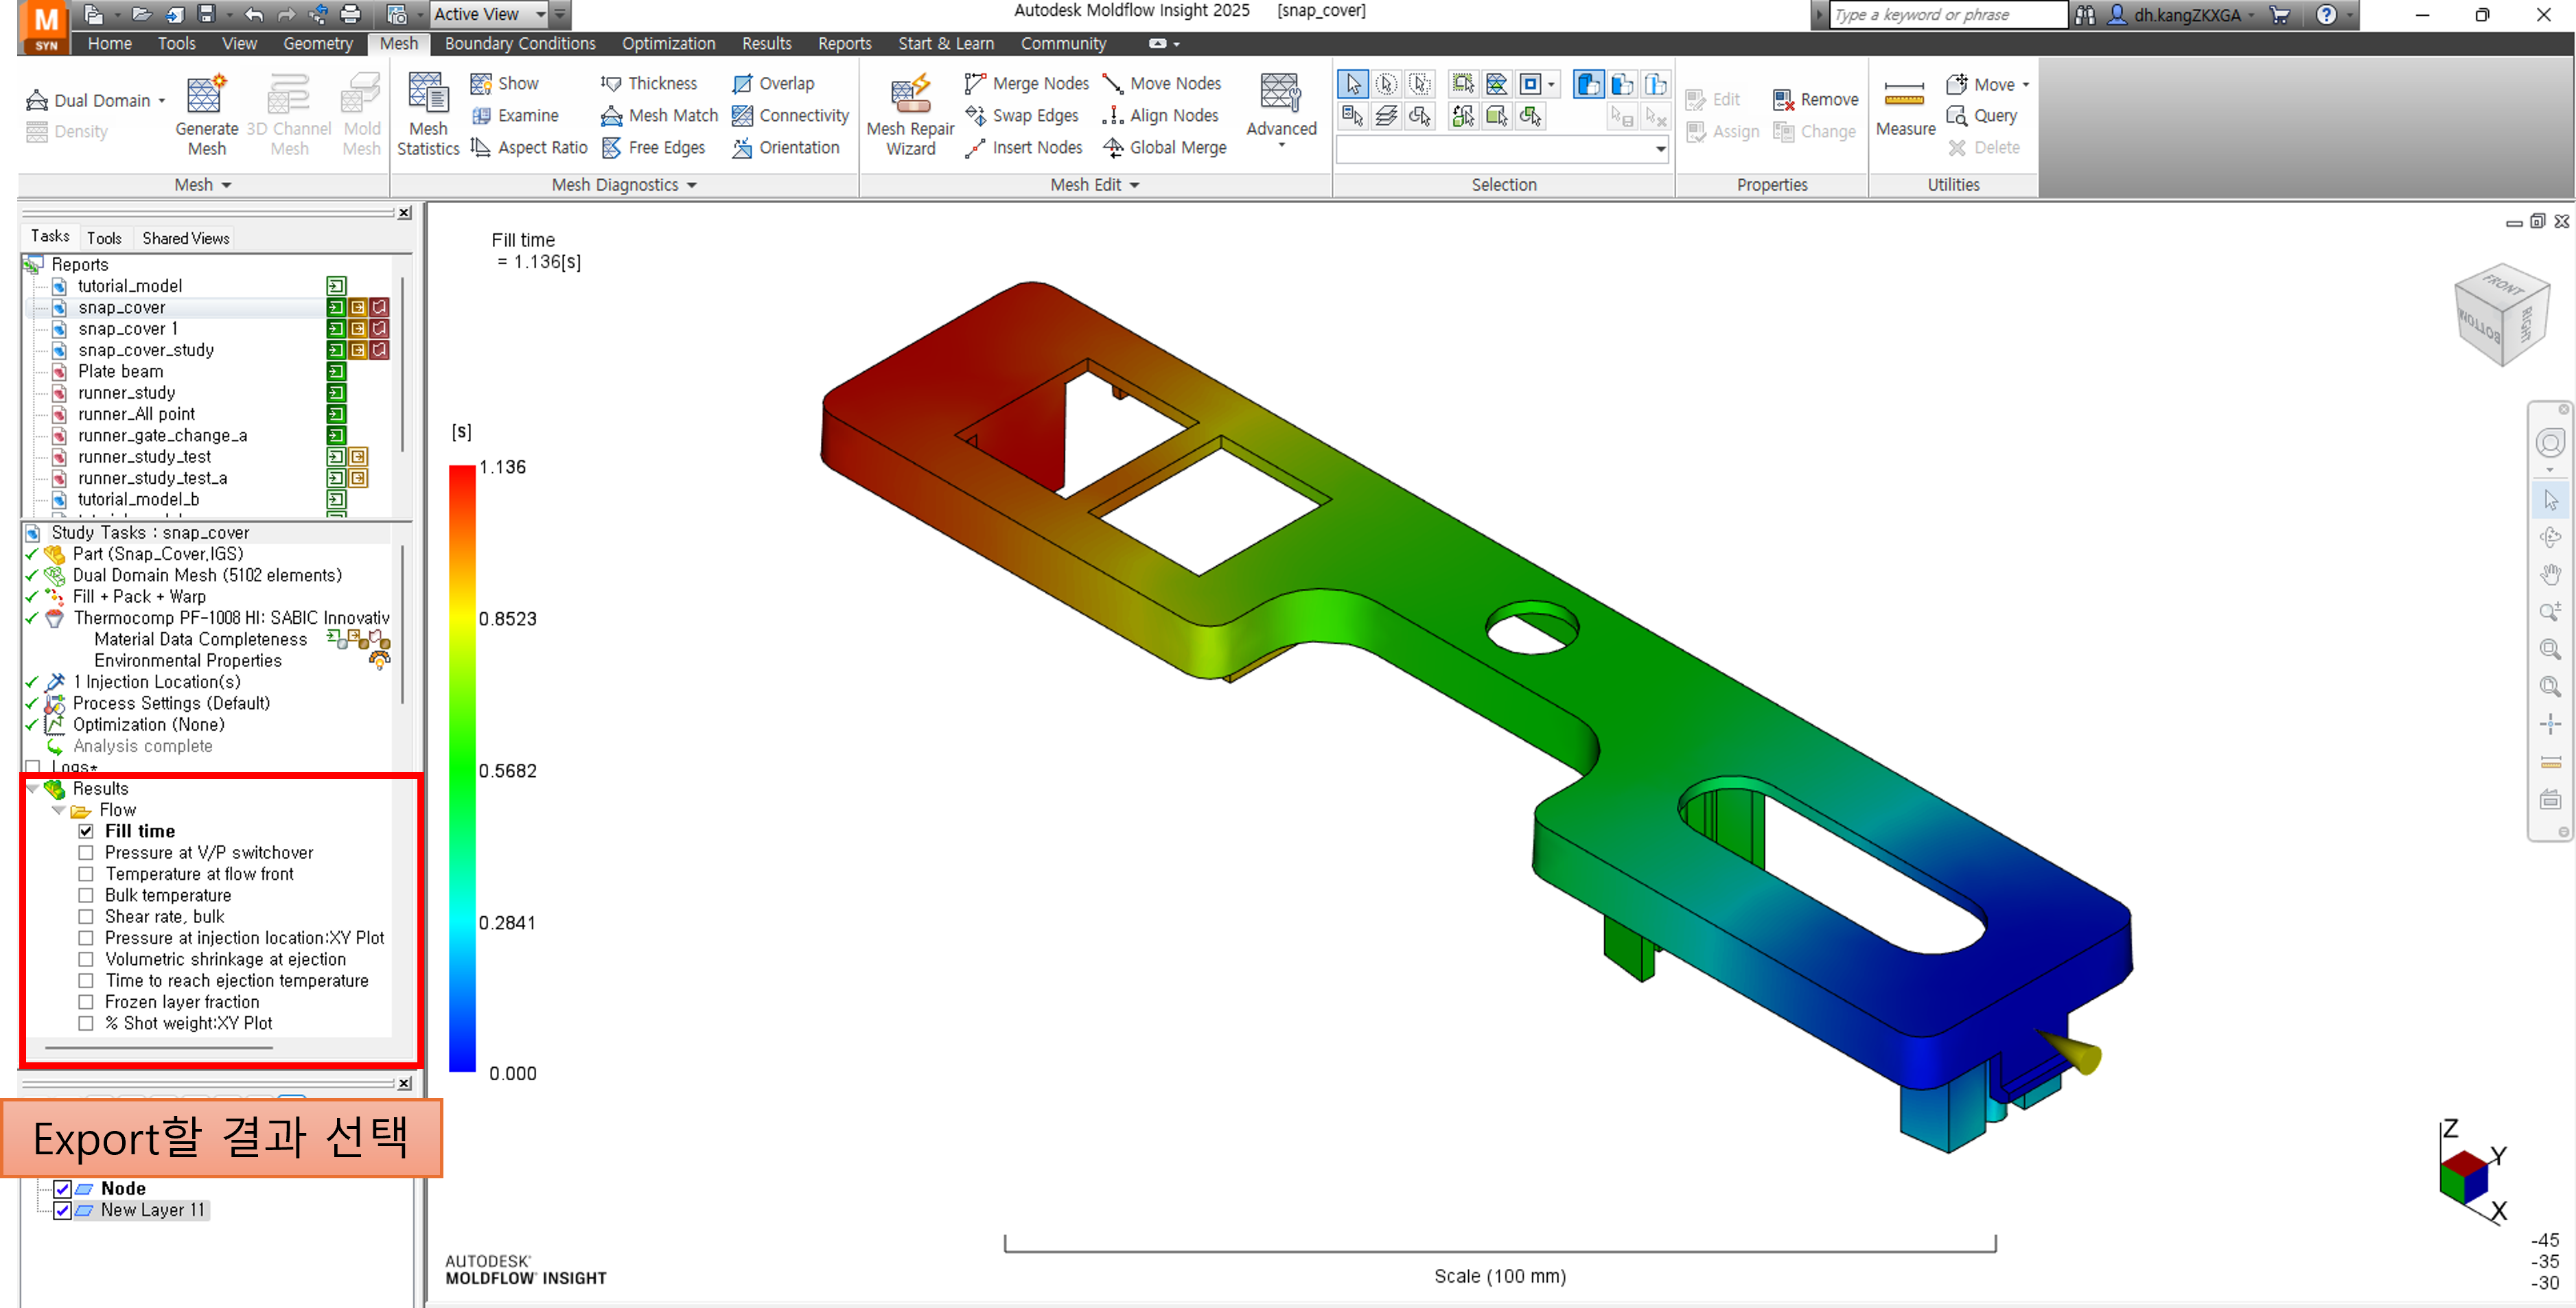The height and width of the screenshot is (1308, 2576).
Task: Enable Temperature at flow front result
Action: 86,874
